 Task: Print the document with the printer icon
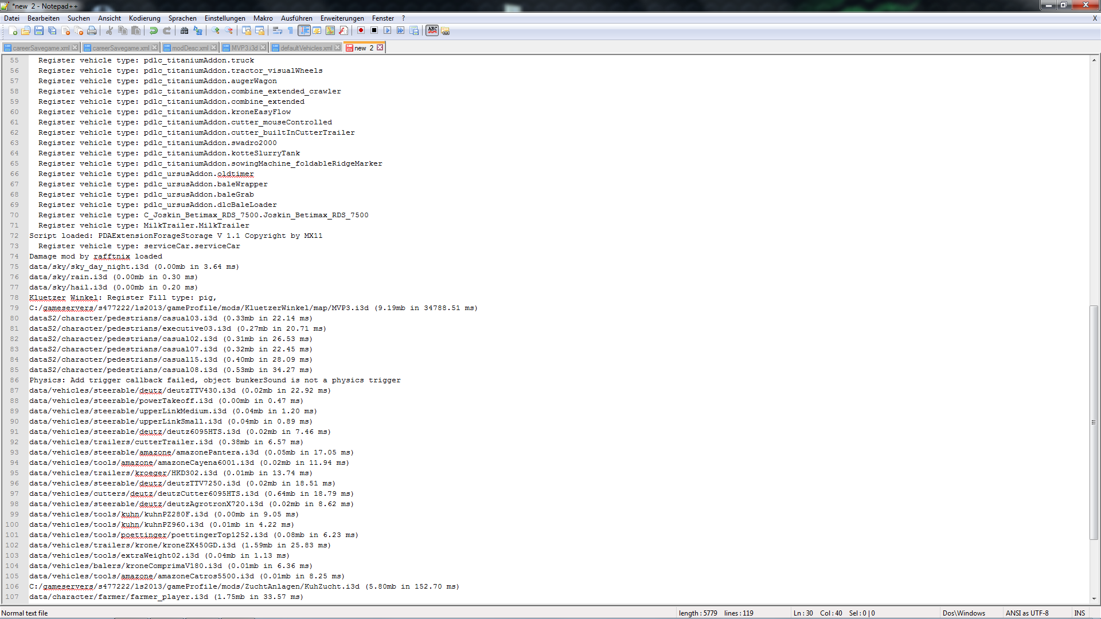tap(92, 31)
